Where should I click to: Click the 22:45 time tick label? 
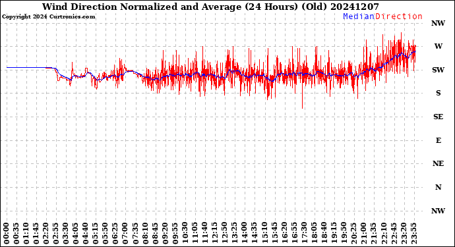point(394,233)
